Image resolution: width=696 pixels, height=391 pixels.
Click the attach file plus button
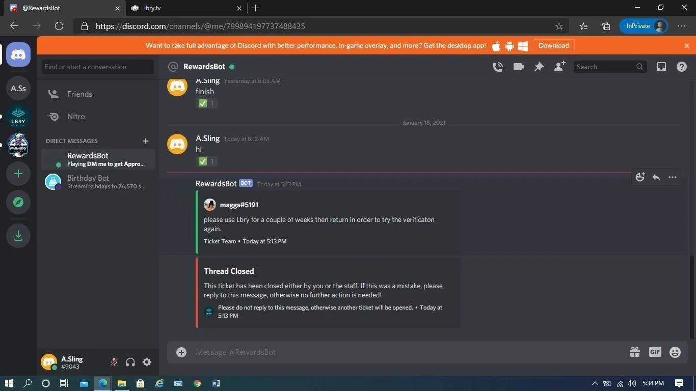(181, 352)
